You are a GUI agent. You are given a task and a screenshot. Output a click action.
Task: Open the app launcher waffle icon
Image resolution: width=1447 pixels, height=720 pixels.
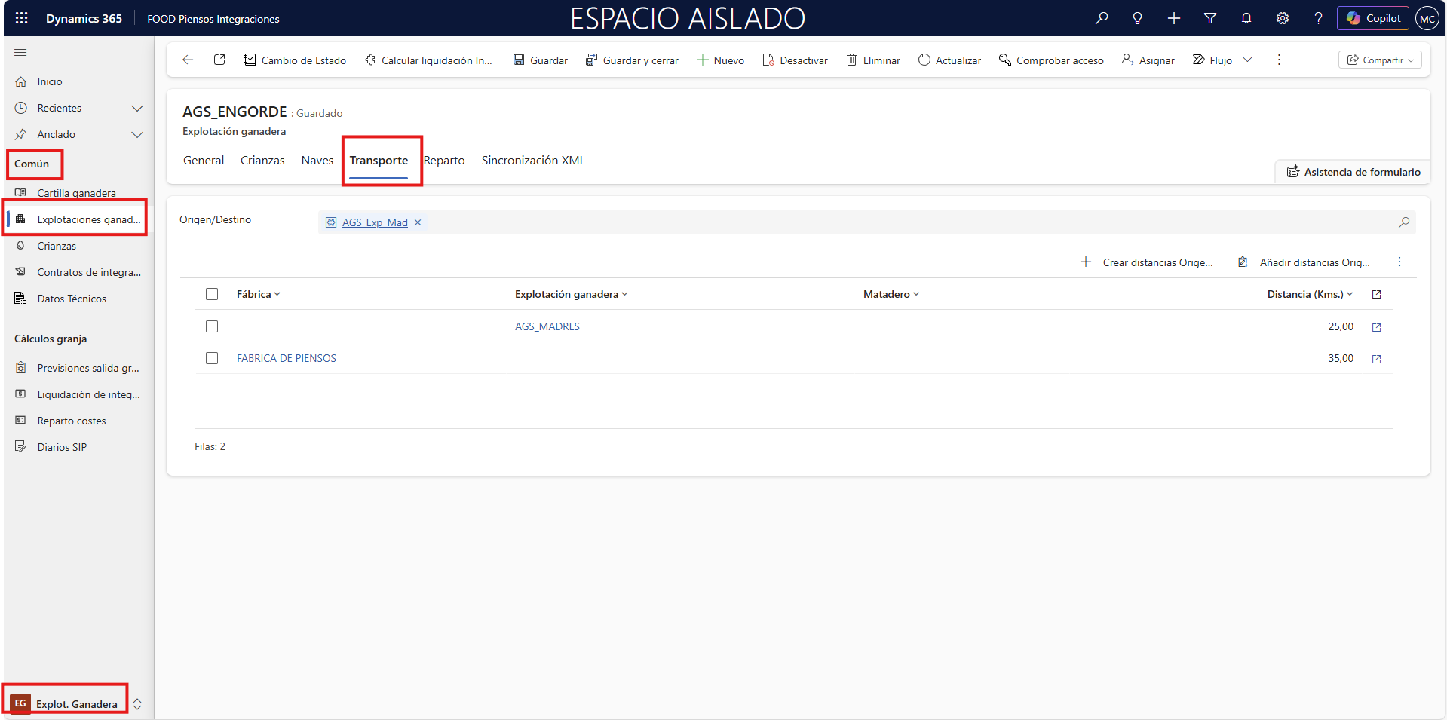point(22,18)
